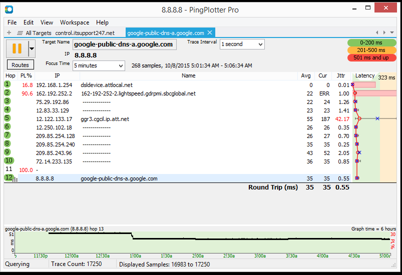This screenshot has height=275, width=402.
Task: Select hop 12 green circle icon
Action: (9, 177)
